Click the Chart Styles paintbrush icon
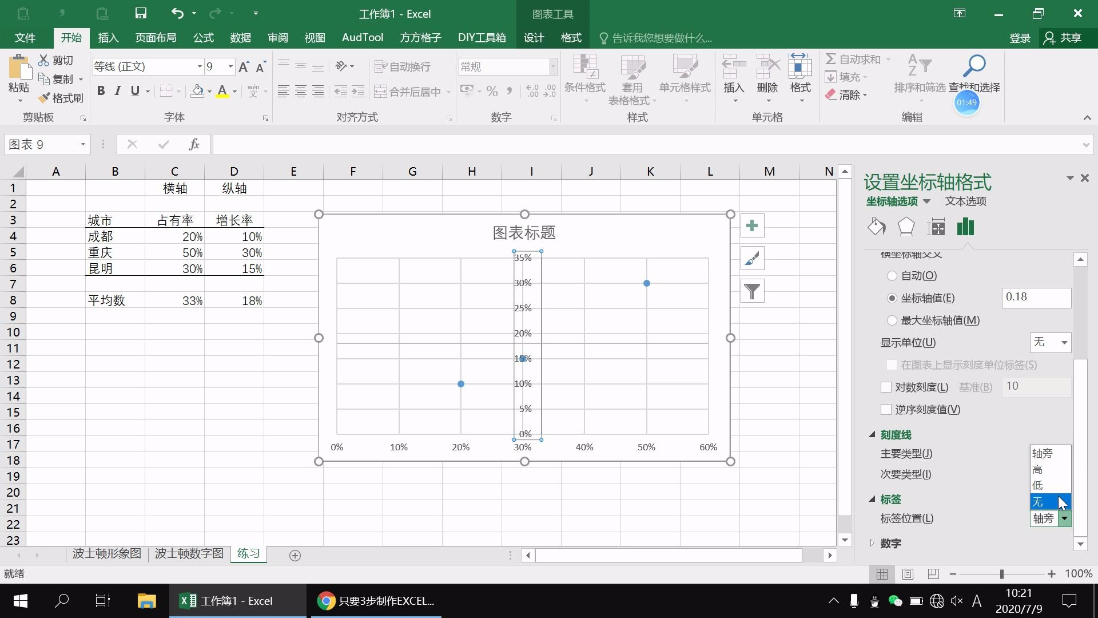 752,259
